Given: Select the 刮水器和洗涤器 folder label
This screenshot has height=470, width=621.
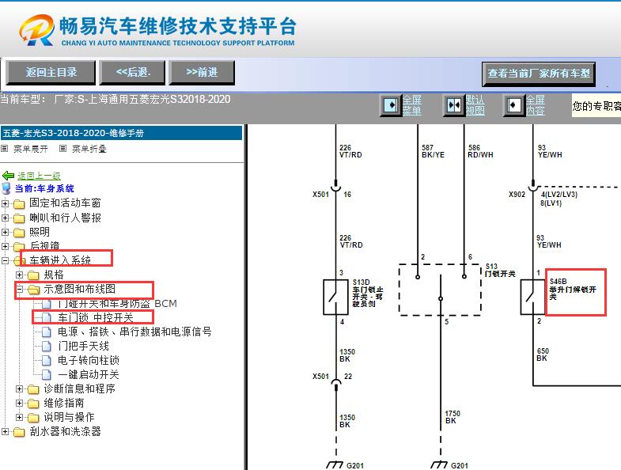Looking at the screenshot, I should (x=66, y=431).
